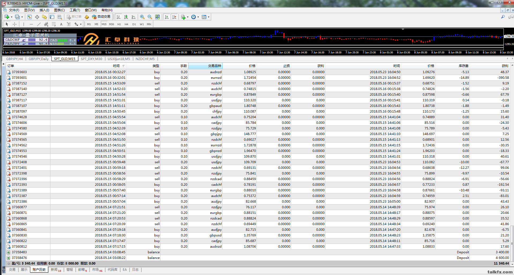Viewport: 514px width, 275px height.
Task: Click the 新订单 new order button
Action: pos(74,17)
